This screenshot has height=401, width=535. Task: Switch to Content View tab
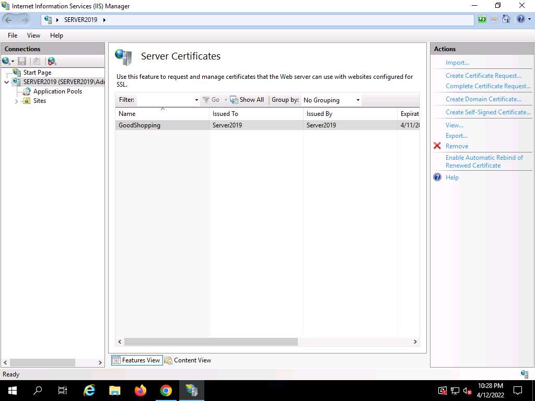188,360
